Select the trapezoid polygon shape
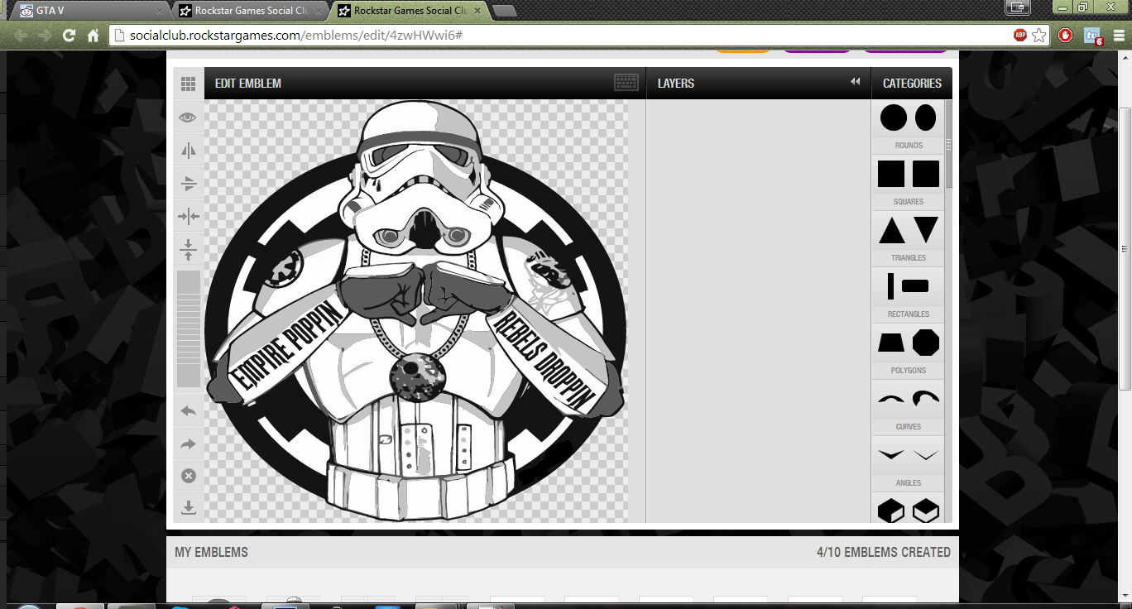The image size is (1132, 609). 891,343
